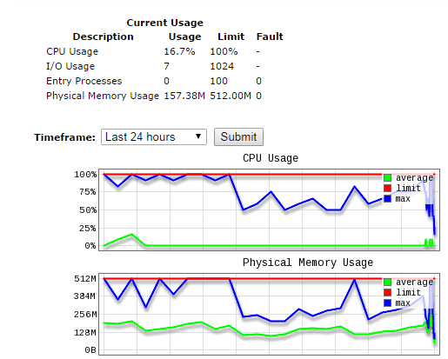Click the 'Fault' column header
The image size is (448, 359).
tap(270, 37)
